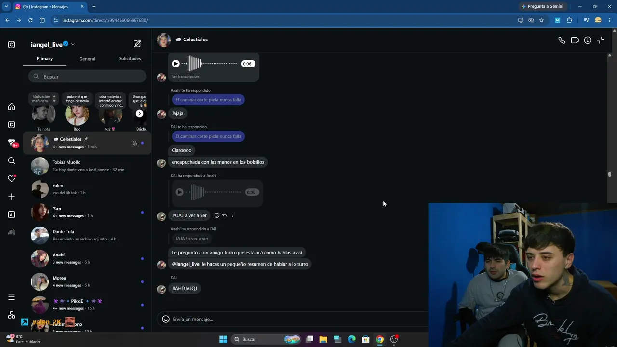The width and height of the screenshot is (617, 347).
Task: Go to Instagram Home feed icon
Action: pos(12,107)
